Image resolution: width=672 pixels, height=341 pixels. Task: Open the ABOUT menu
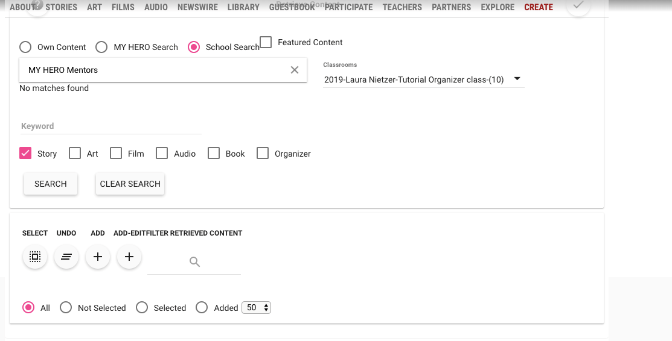(23, 7)
